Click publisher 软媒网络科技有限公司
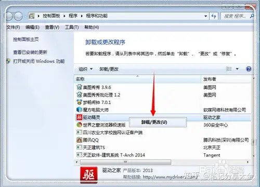The image size is (260, 187). [x=225, y=110]
